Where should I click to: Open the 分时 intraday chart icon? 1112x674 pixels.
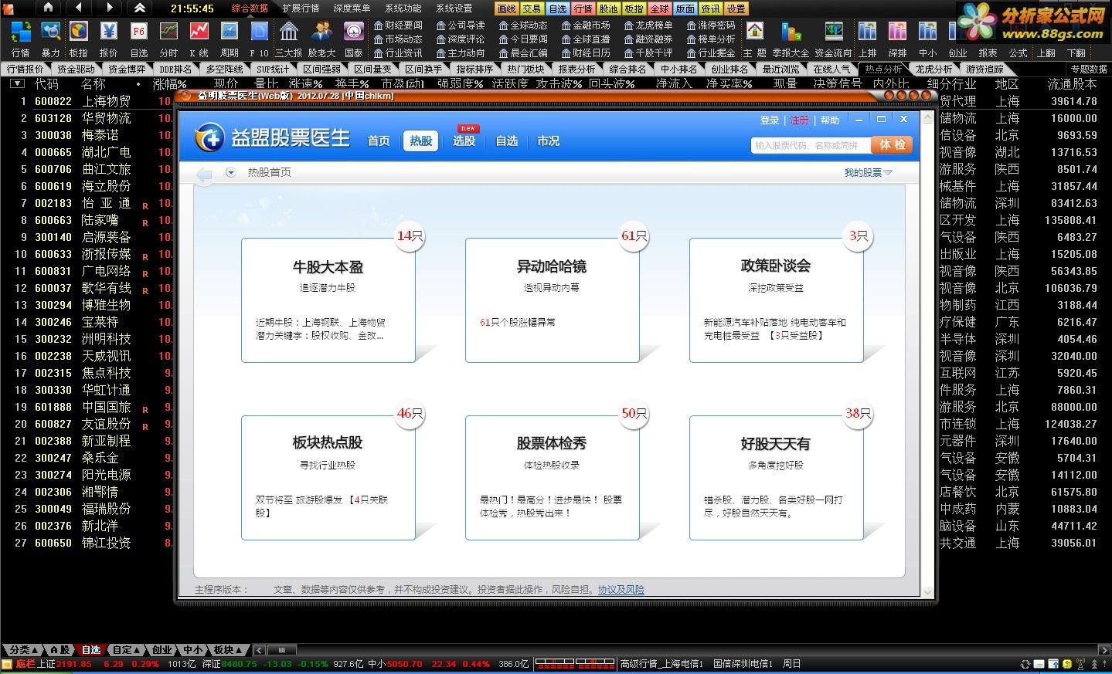pyautogui.click(x=168, y=32)
